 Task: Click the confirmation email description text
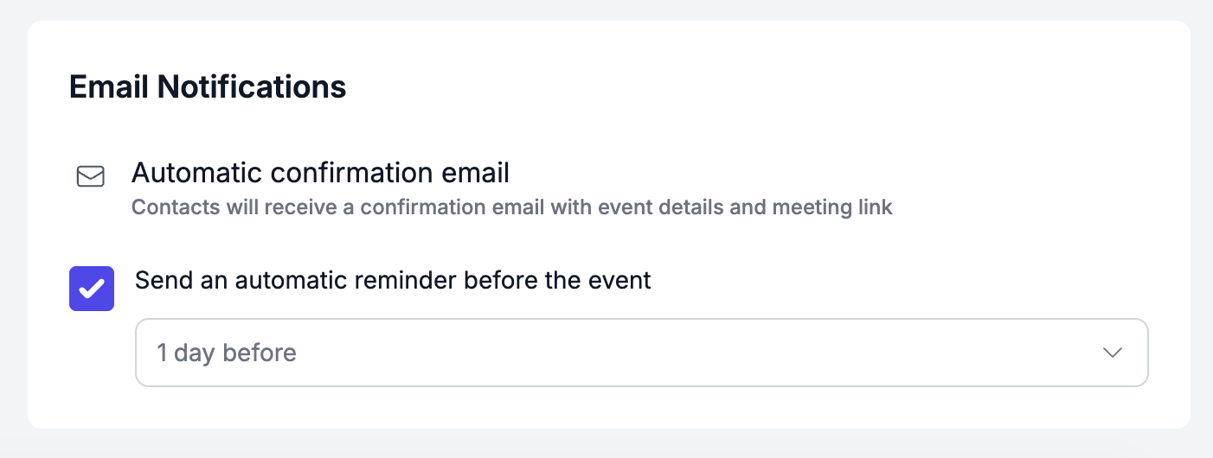(512, 207)
